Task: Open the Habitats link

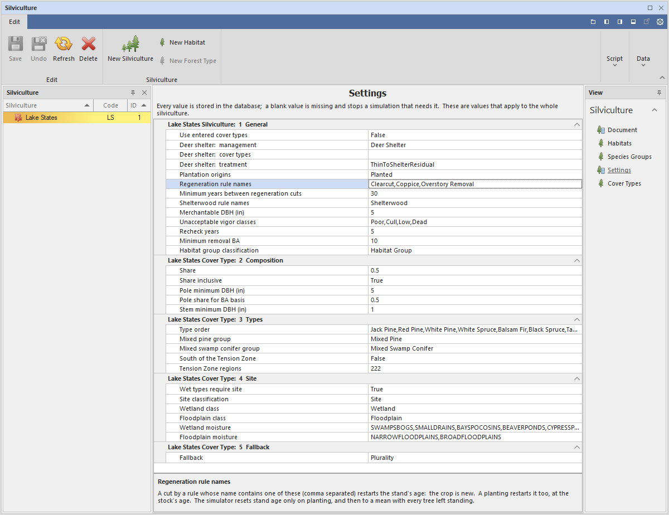Action: (619, 143)
